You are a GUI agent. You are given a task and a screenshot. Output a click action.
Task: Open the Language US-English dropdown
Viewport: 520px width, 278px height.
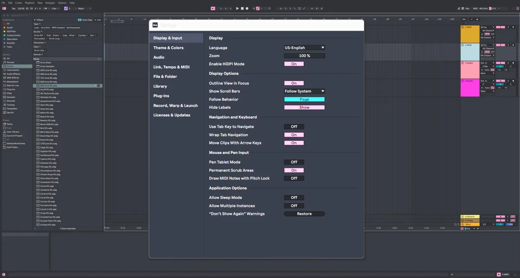[304, 48]
